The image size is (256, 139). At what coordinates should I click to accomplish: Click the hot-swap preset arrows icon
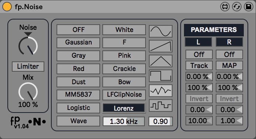point(237,7)
